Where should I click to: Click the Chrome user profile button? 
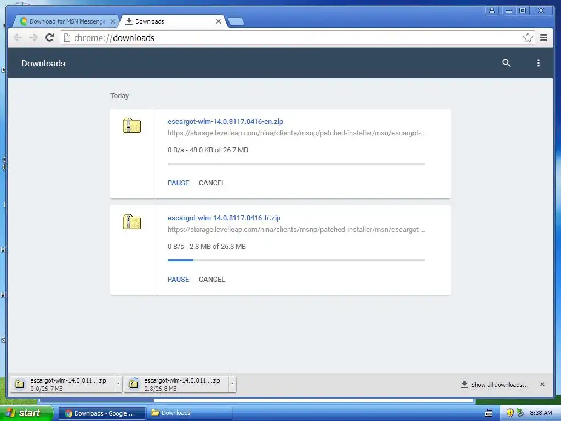click(492, 11)
